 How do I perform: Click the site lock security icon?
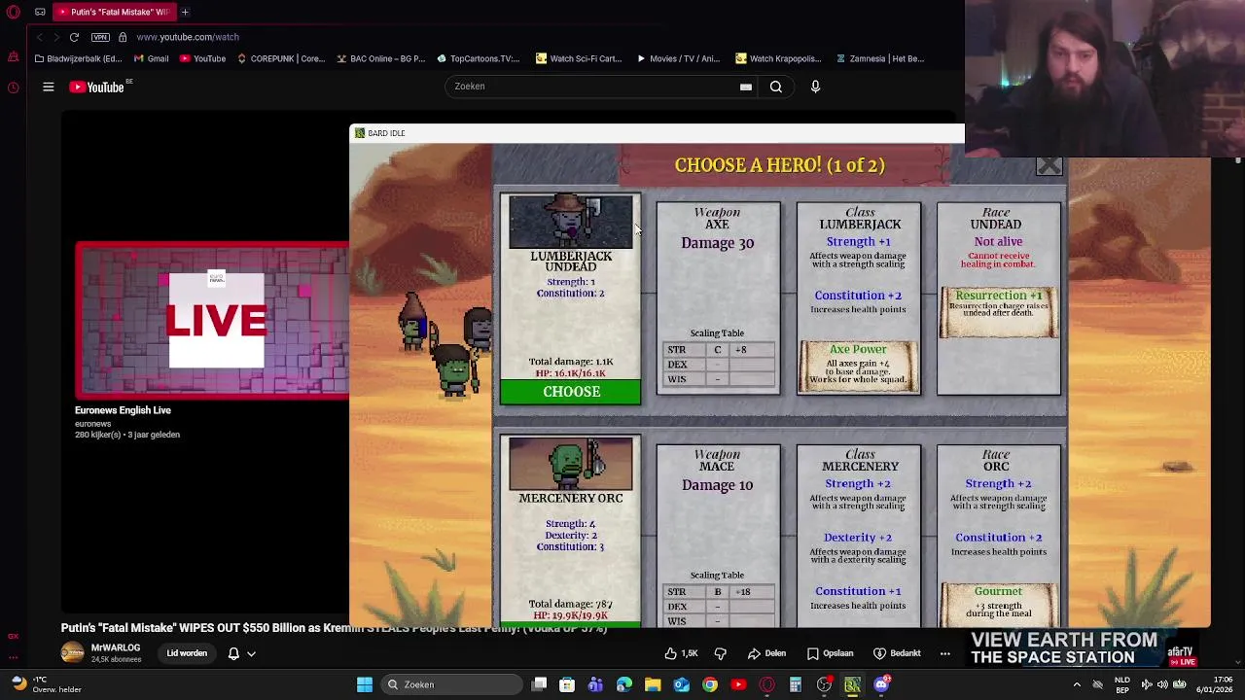[x=123, y=37]
